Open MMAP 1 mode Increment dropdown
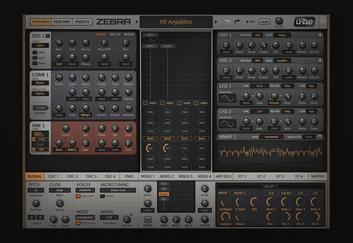This screenshot has width=353, height=243. 271,137
